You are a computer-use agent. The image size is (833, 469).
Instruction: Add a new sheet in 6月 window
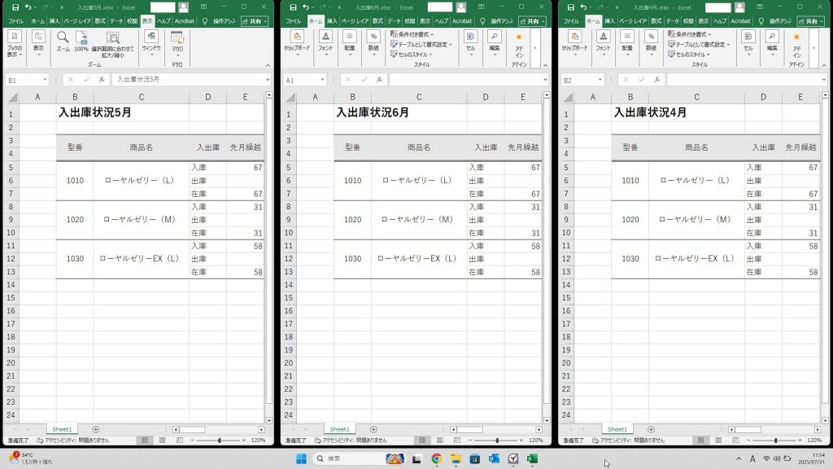coord(373,429)
